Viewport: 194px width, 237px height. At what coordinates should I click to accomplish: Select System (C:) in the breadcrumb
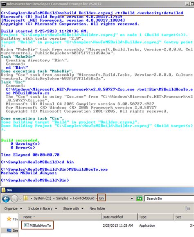(x=42, y=198)
